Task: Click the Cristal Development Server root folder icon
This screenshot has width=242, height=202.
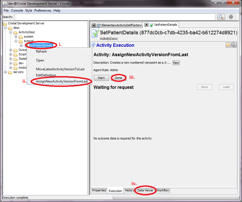Action: tap(5, 24)
